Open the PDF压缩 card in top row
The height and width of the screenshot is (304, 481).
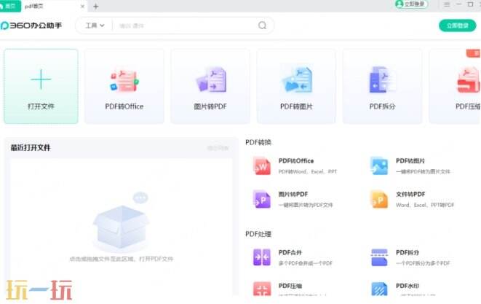(455, 86)
